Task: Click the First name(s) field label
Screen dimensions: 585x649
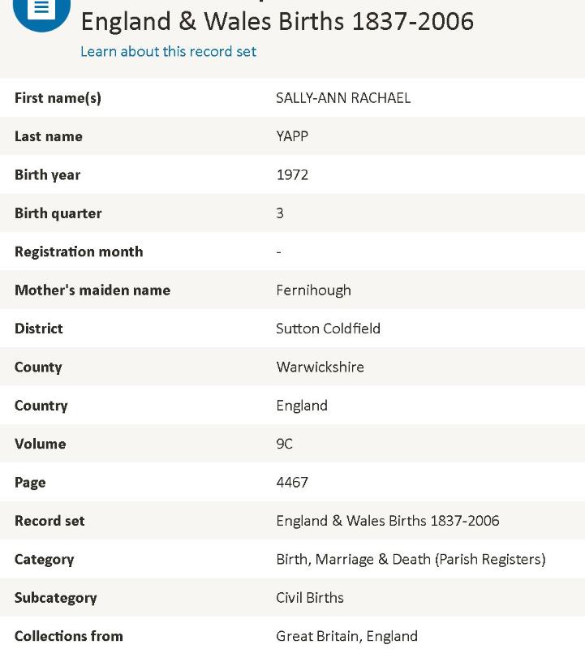Action: [x=58, y=98]
